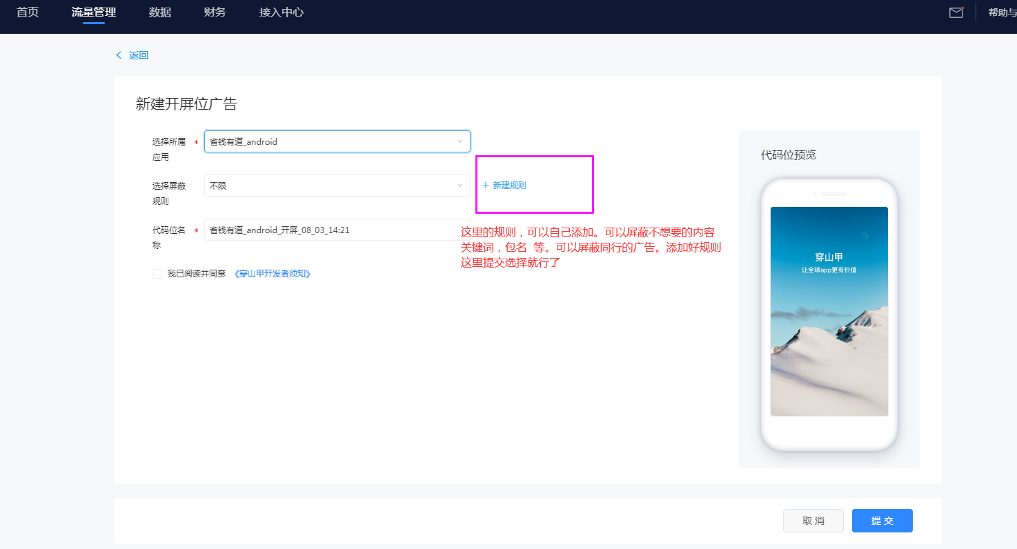The width and height of the screenshot is (1017, 549).
Task: Click the 新建开屏位广告 heading text
Action: pyautogui.click(x=186, y=104)
